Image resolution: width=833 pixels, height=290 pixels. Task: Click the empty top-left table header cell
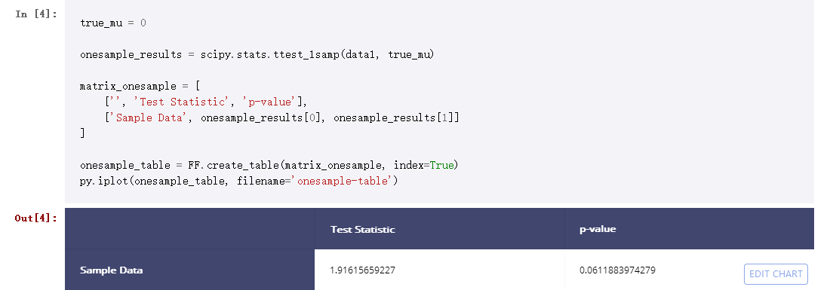click(189, 229)
